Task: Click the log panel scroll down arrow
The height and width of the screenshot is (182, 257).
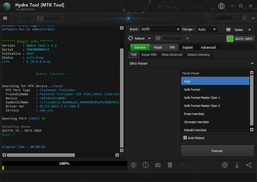Action: click(122, 150)
